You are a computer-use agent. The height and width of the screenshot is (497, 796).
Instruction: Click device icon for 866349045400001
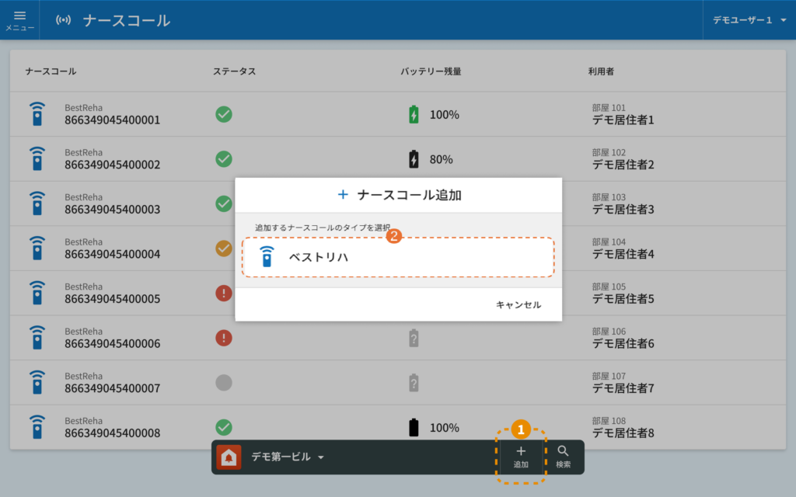point(37,114)
